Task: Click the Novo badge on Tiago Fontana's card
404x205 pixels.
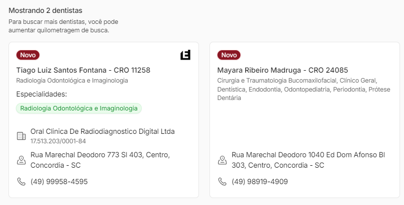Action: pos(28,55)
